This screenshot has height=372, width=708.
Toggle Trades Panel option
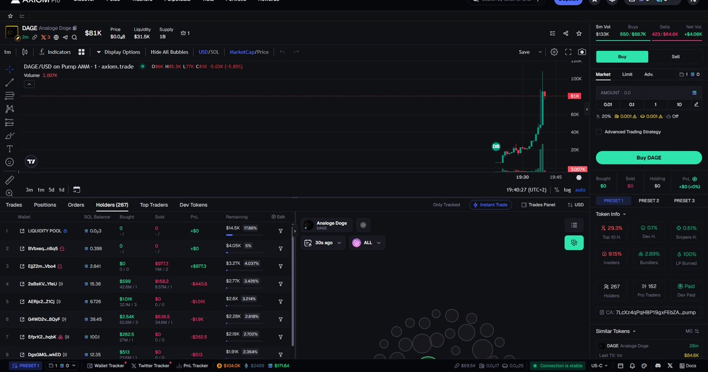(538, 205)
